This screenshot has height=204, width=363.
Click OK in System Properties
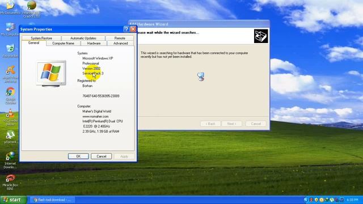78,156
